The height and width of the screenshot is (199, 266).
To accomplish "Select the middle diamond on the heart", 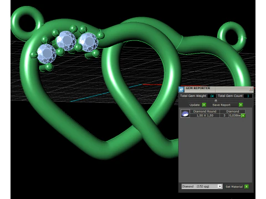I will (66, 41).
